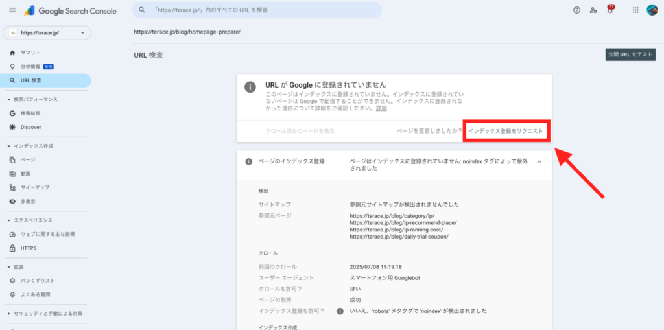Collapse the 検索パフォーマンス section
The height and width of the screenshot is (330, 664).
[8, 99]
